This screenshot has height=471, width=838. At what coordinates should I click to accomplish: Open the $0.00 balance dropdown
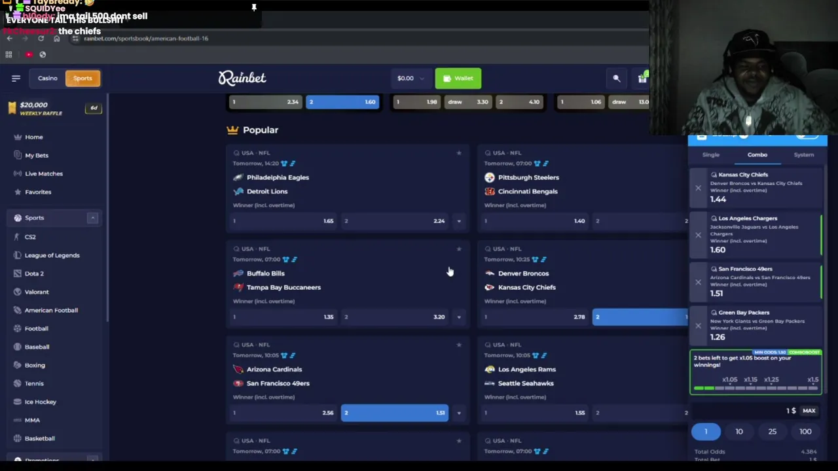410,78
